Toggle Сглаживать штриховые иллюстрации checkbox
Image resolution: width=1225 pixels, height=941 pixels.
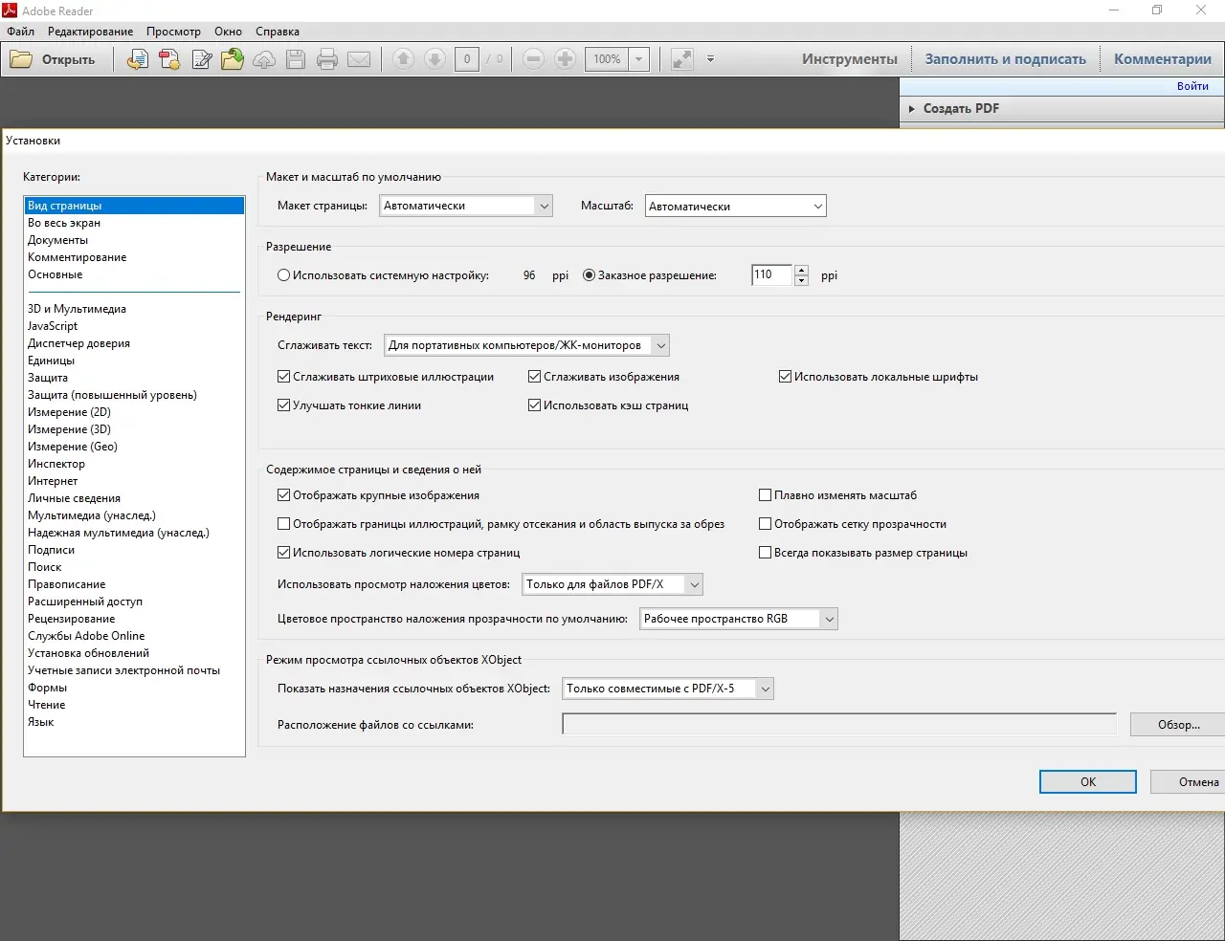pyautogui.click(x=284, y=377)
